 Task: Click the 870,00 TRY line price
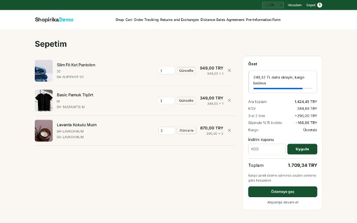pyautogui.click(x=212, y=128)
